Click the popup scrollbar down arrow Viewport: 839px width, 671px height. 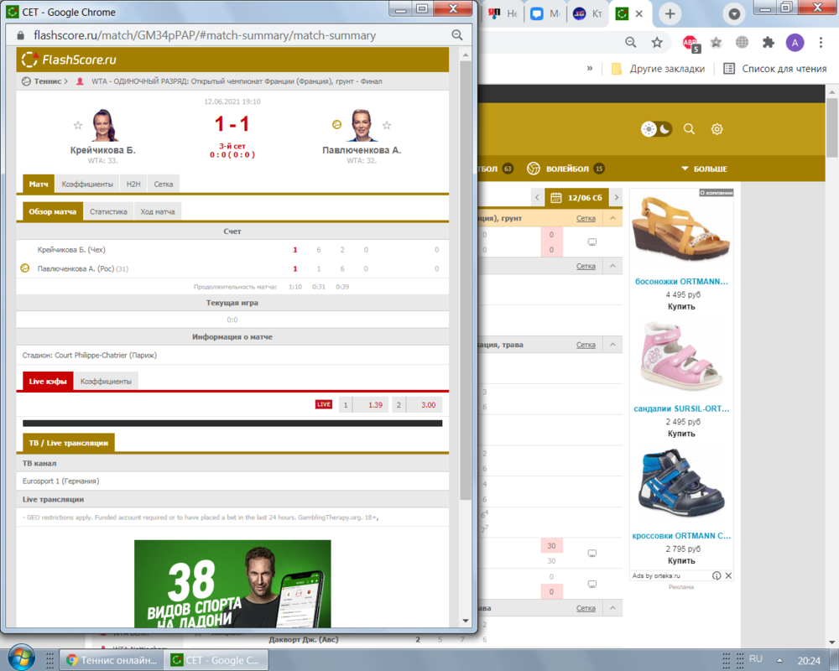(466, 621)
